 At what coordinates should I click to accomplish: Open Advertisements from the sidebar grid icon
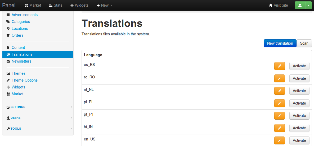(8, 15)
